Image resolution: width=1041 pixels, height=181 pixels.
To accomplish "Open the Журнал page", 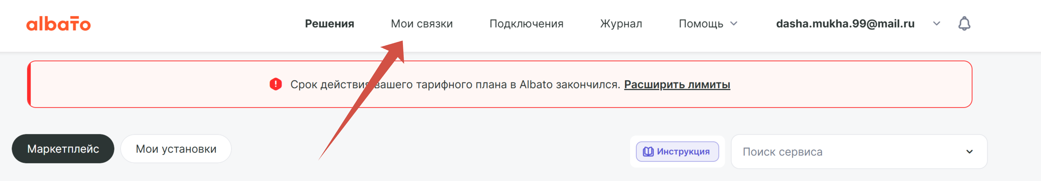I will pyautogui.click(x=621, y=24).
